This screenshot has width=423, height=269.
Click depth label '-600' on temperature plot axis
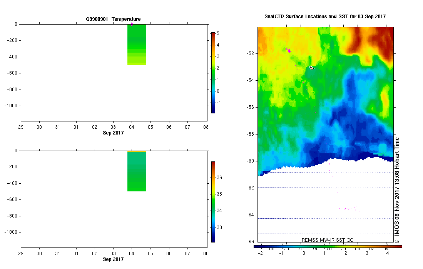tap(12, 73)
